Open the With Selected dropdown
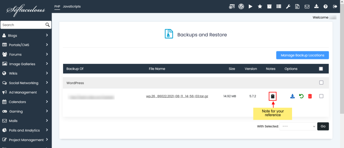 298,126
